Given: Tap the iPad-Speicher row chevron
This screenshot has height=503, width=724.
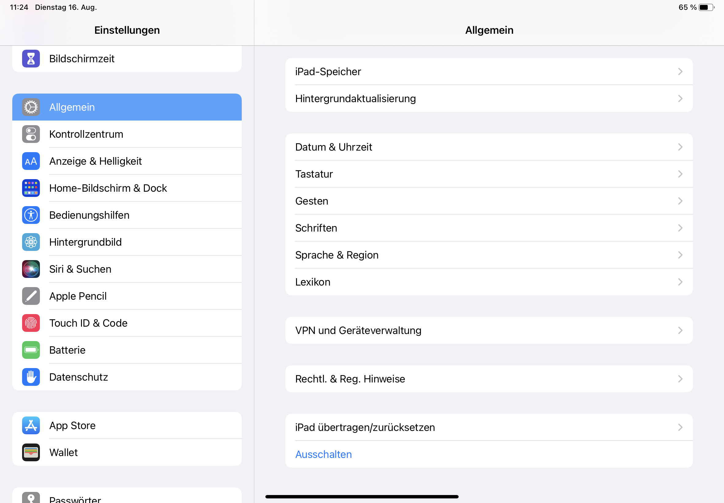Looking at the screenshot, I should click(680, 71).
